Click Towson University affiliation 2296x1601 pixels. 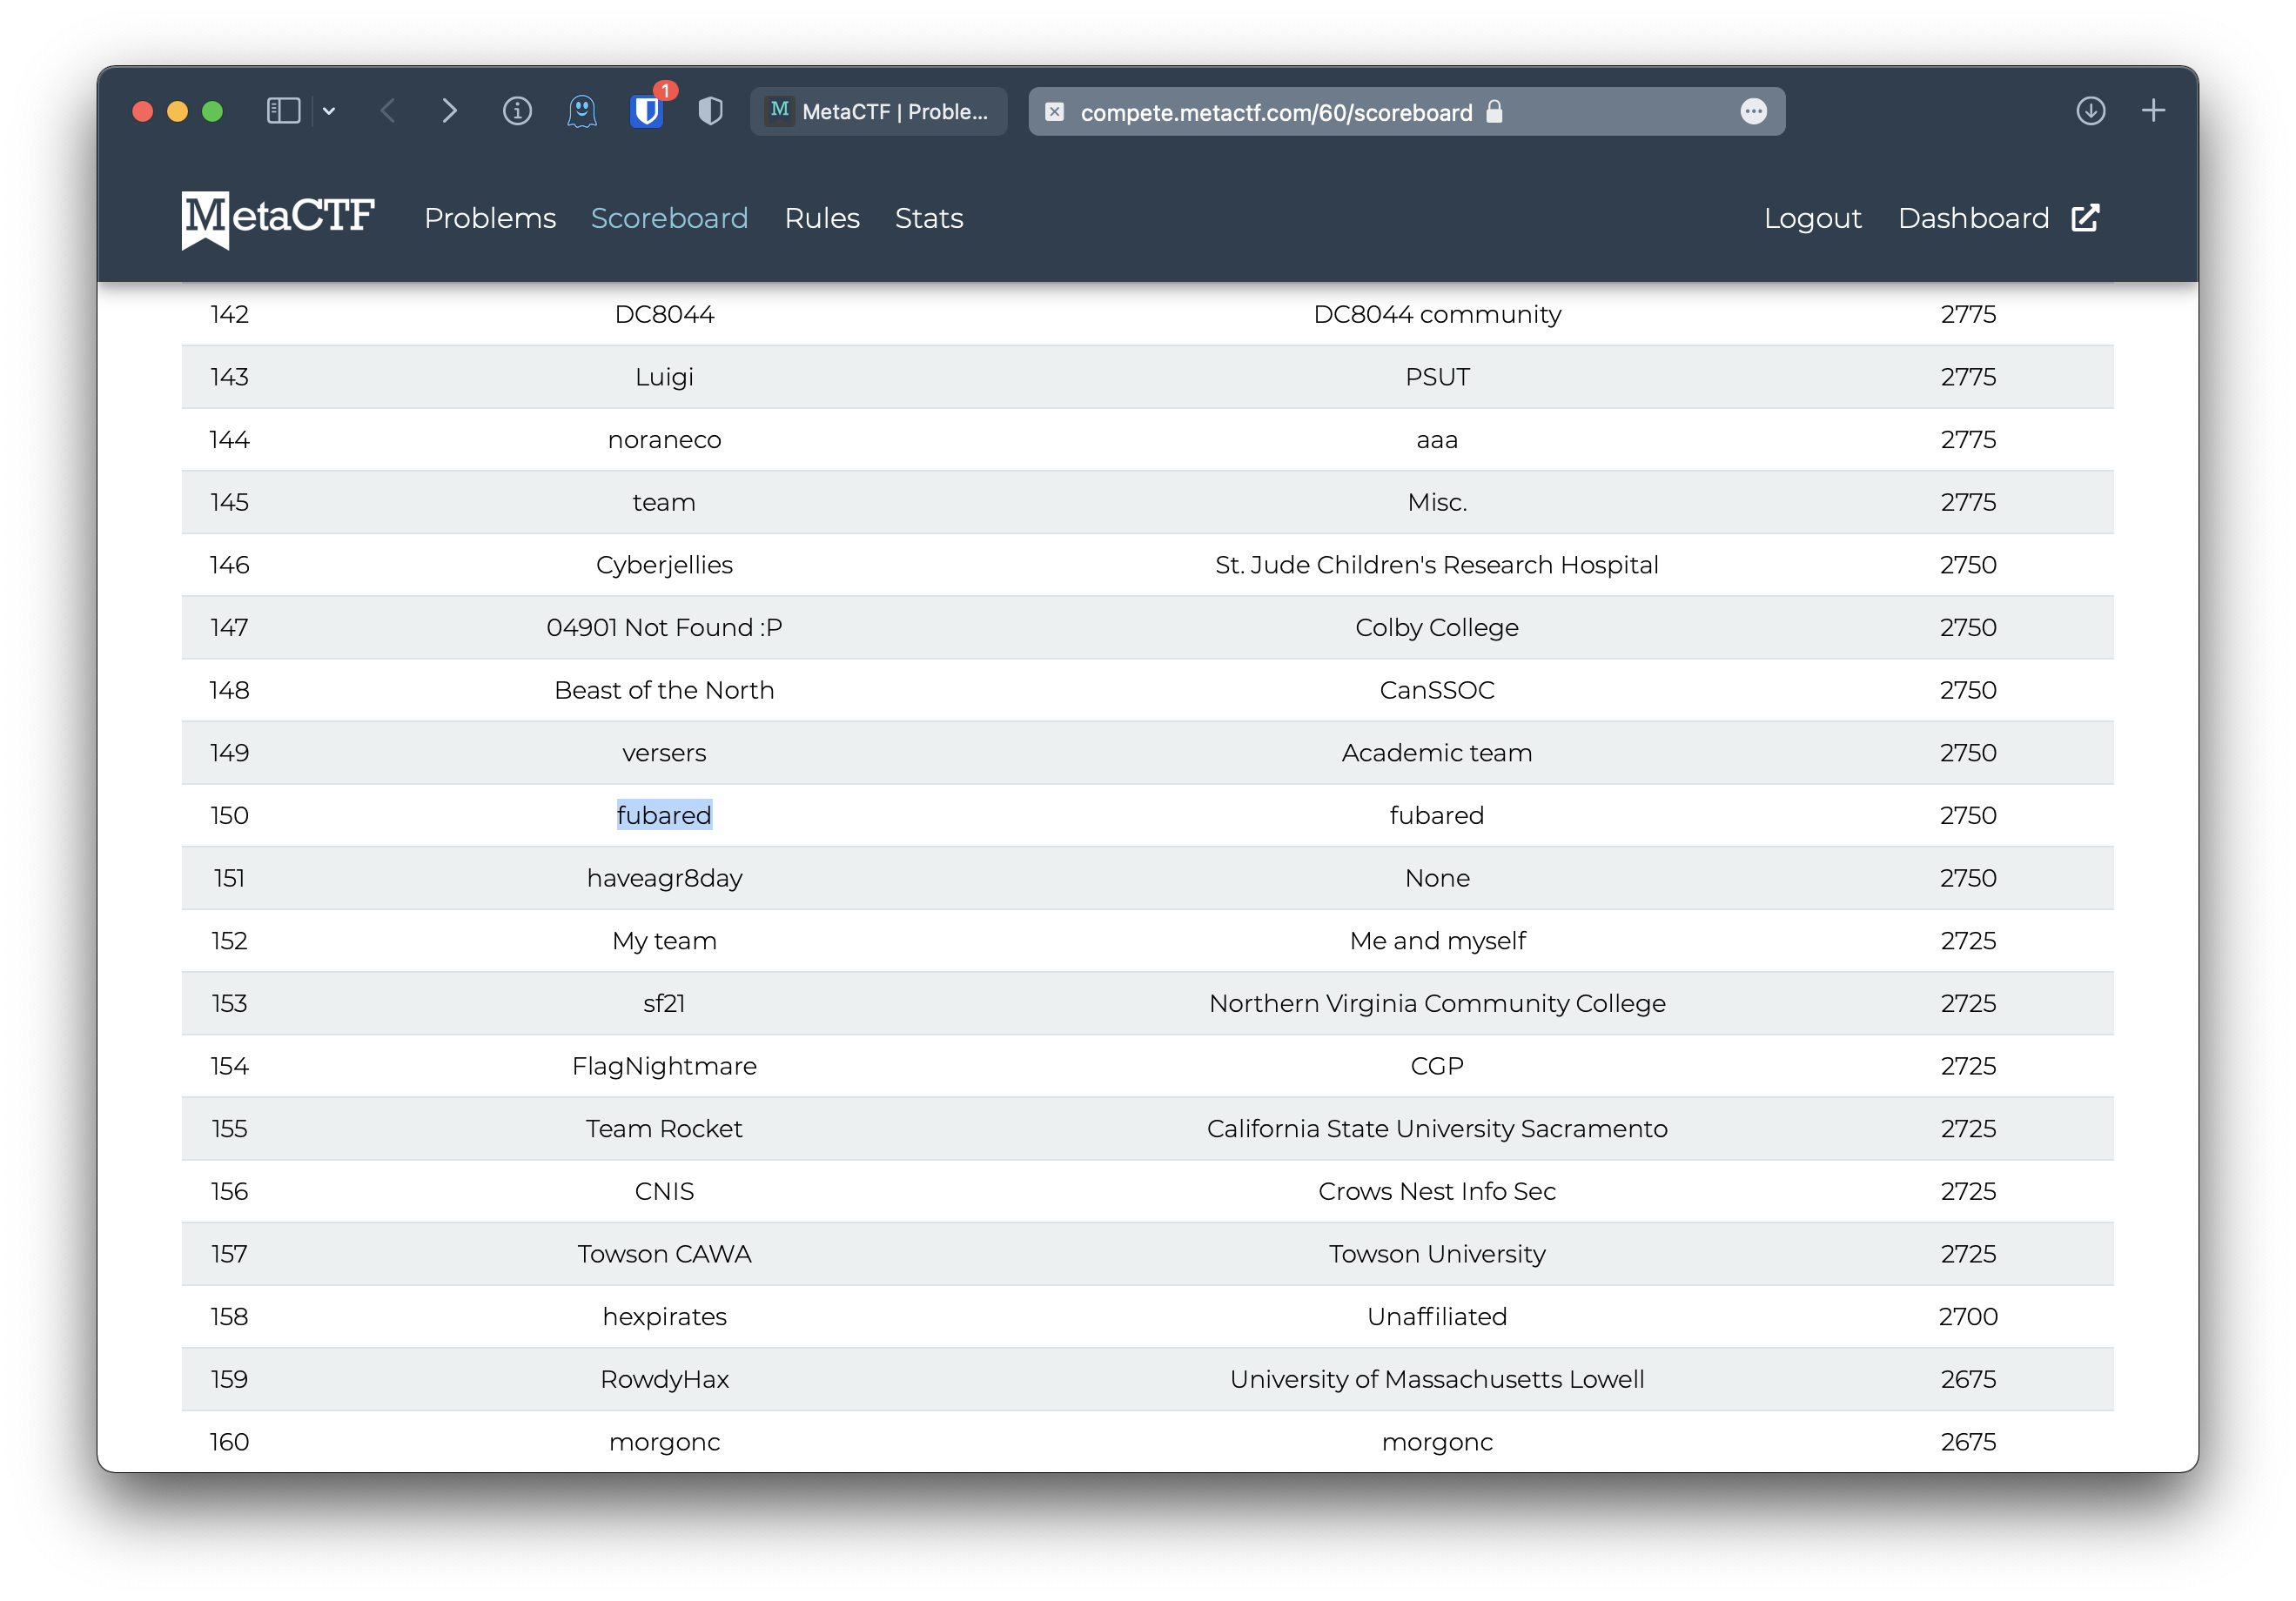pyautogui.click(x=1436, y=1254)
